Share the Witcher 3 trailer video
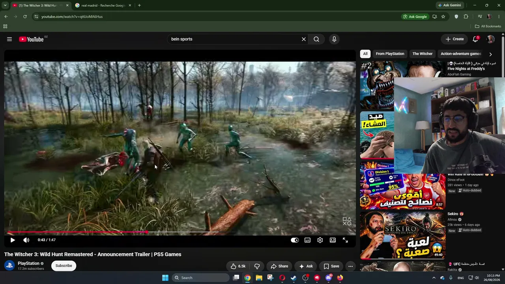The width and height of the screenshot is (505, 284). coord(279,266)
